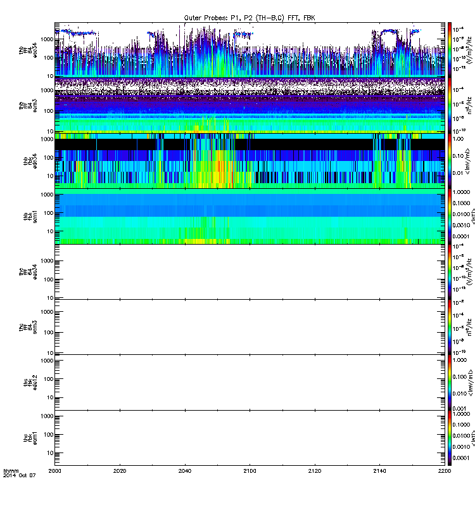475x507 pixels.
Task: Click the 1000 tick label of thb eac34 axis
Action: (47, 39)
